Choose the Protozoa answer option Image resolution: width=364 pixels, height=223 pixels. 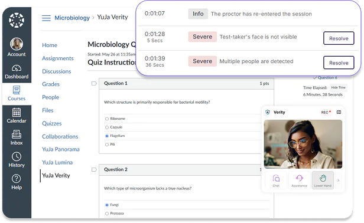coord(107,214)
